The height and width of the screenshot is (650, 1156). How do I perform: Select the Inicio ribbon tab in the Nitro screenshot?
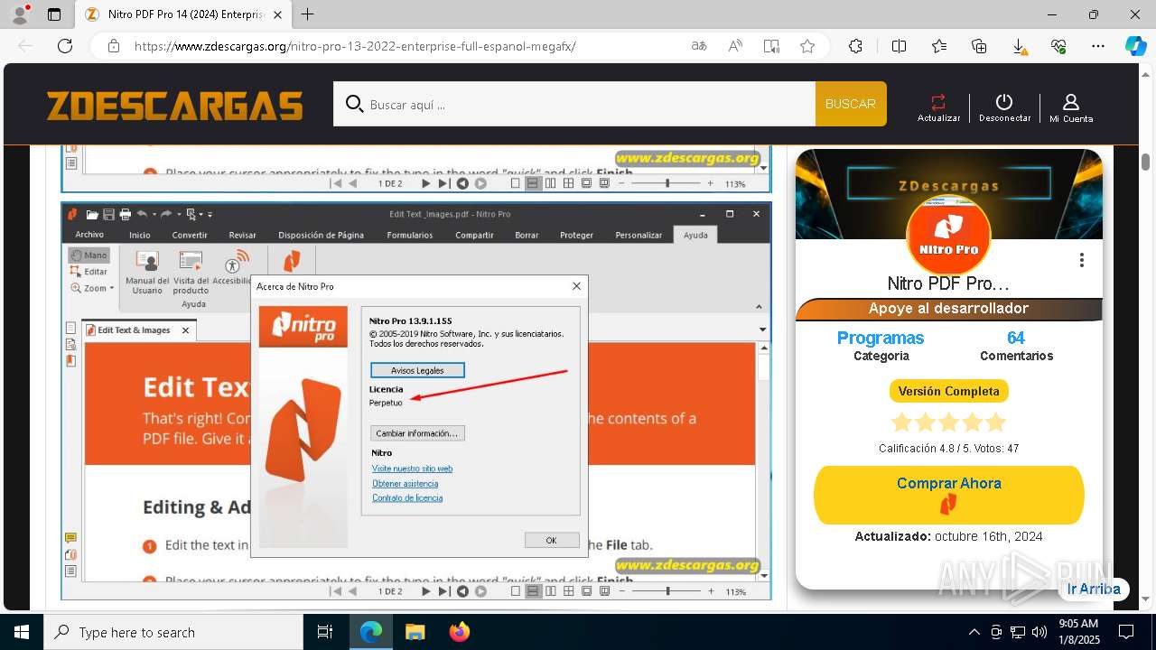140,235
